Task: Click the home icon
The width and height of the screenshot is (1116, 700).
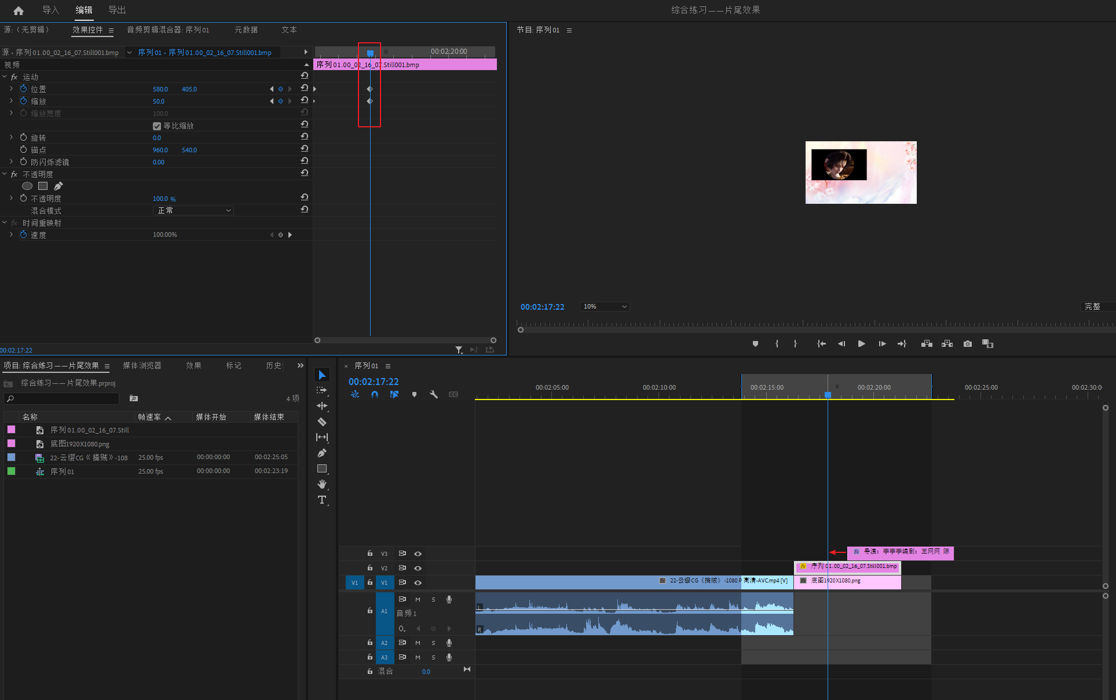Action: (19, 10)
